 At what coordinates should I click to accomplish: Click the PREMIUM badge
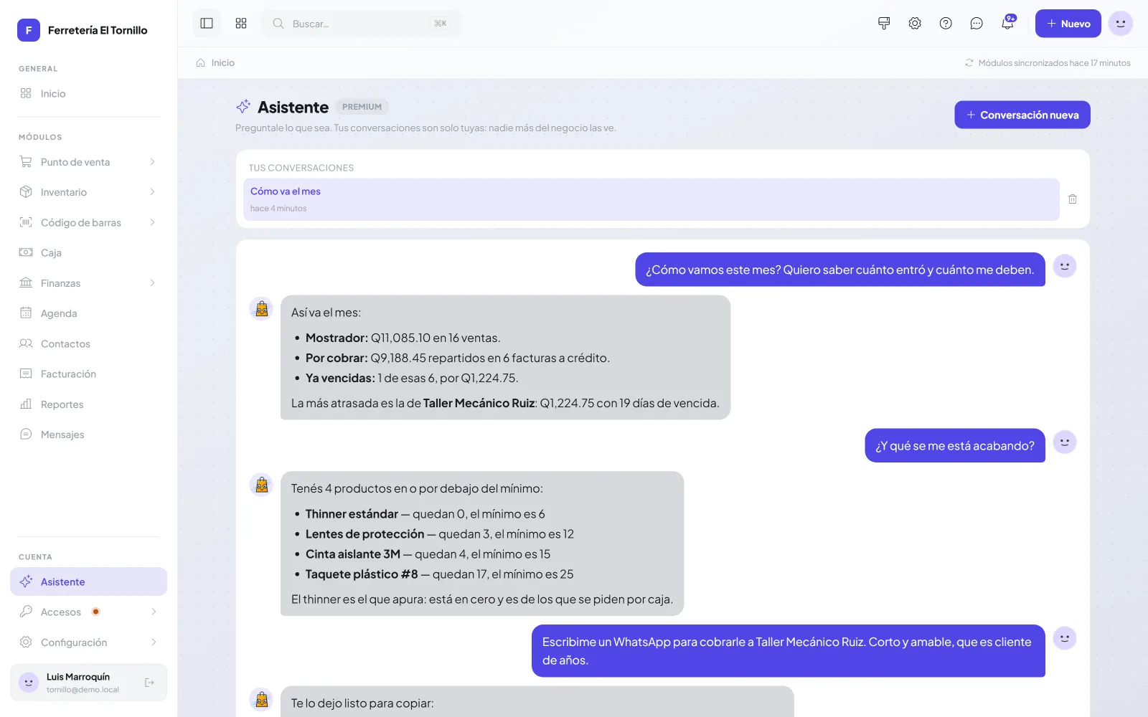362,107
